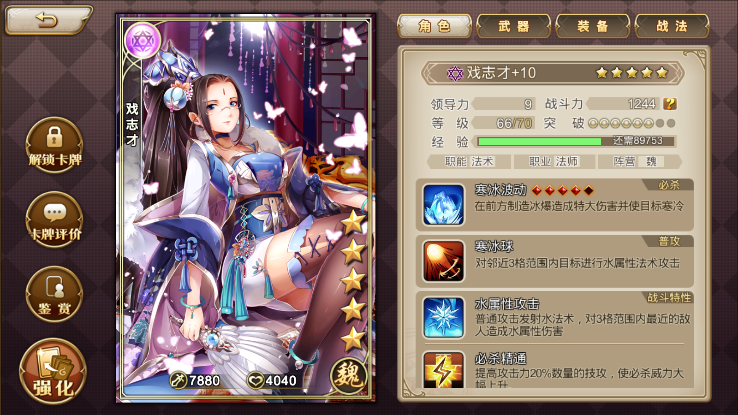Open the 装备 tab
This screenshot has width=738, height=415.
coord(593,26)
